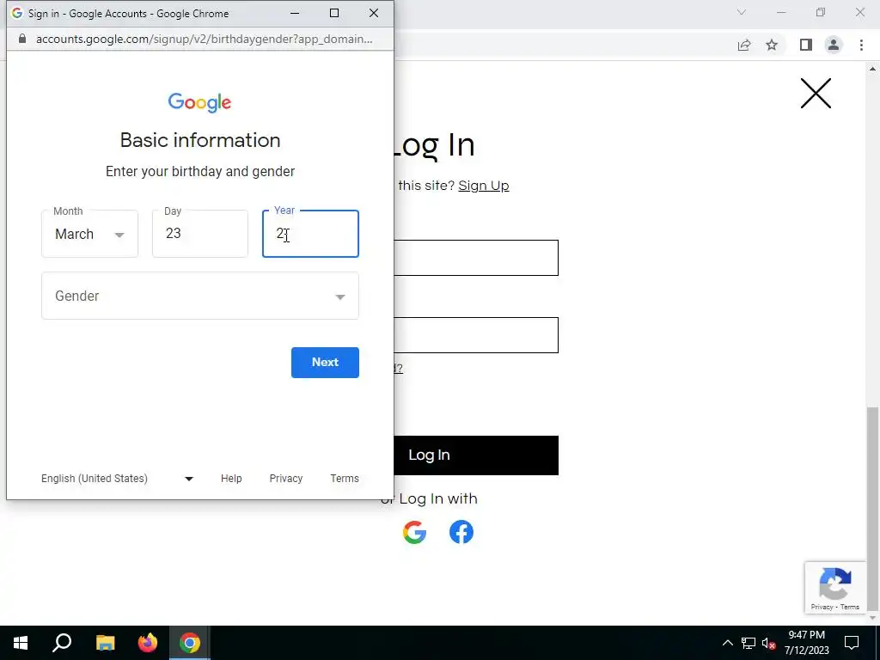Click the Year input field
This screenshot has height=660, width=880.
[x=310, y=234]
